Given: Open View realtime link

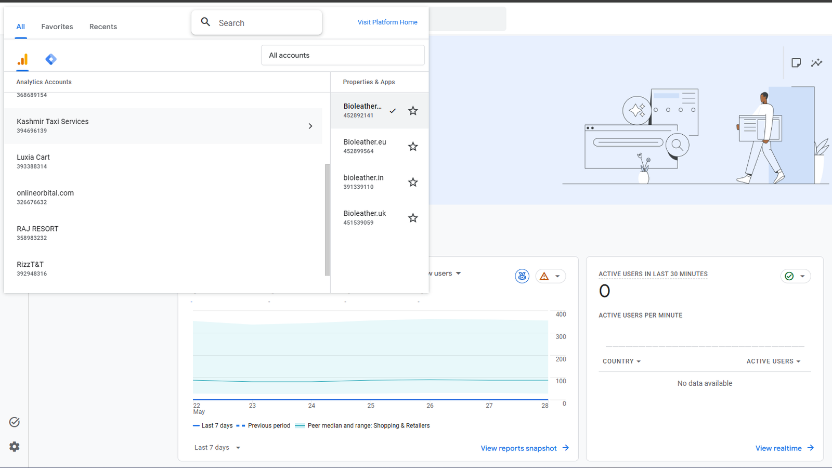Looking at the screenshot, I should pos(785,448).
